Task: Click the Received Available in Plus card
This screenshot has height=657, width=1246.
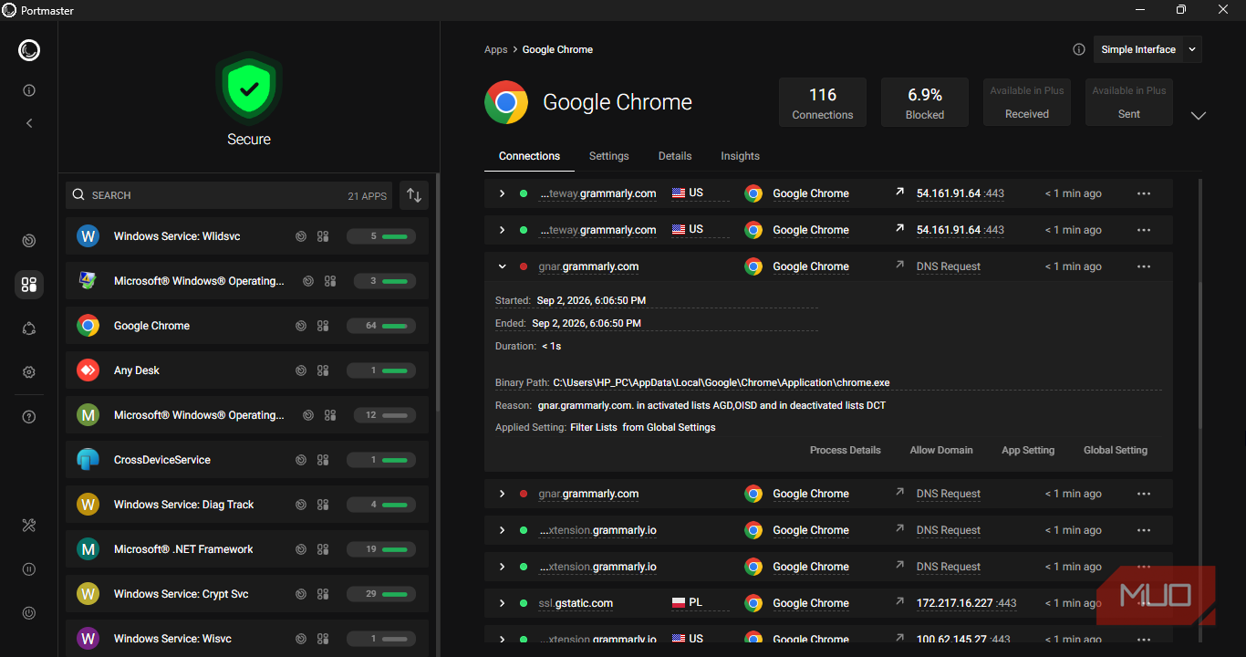Action: coord(1027,102)
